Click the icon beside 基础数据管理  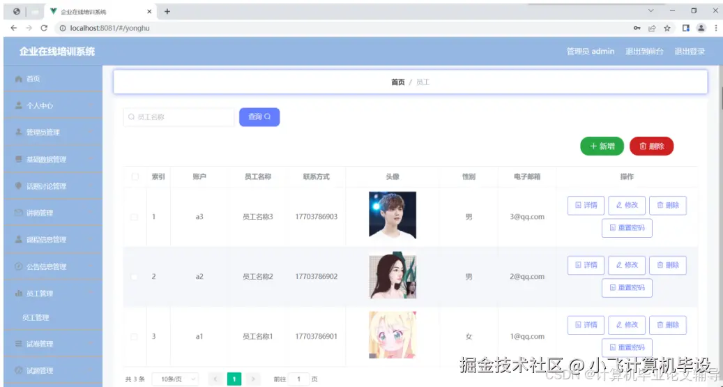coord(18,159)
